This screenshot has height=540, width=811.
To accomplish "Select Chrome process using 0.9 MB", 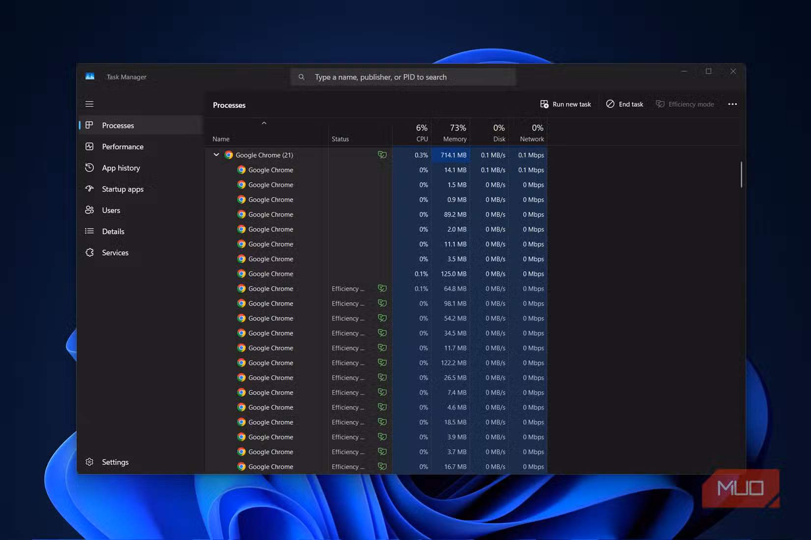I will (x=376, y=199).
